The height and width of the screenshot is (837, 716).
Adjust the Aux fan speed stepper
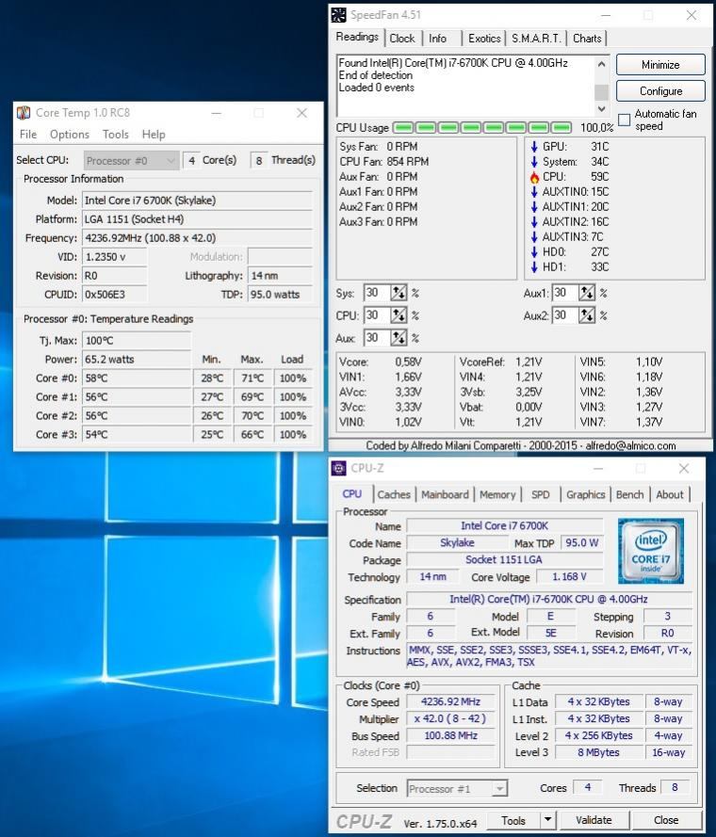click(399, 337)
